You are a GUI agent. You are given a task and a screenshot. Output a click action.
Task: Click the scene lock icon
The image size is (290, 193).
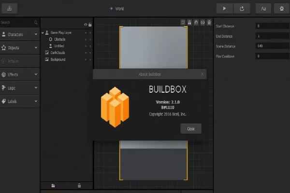pyautogui.click(x=189, y=23)
